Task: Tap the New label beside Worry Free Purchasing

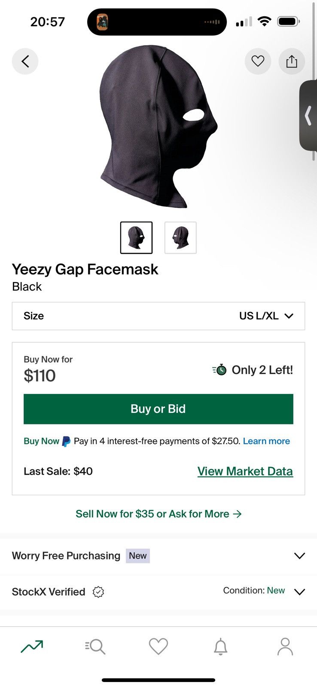Action: [137, 556]
